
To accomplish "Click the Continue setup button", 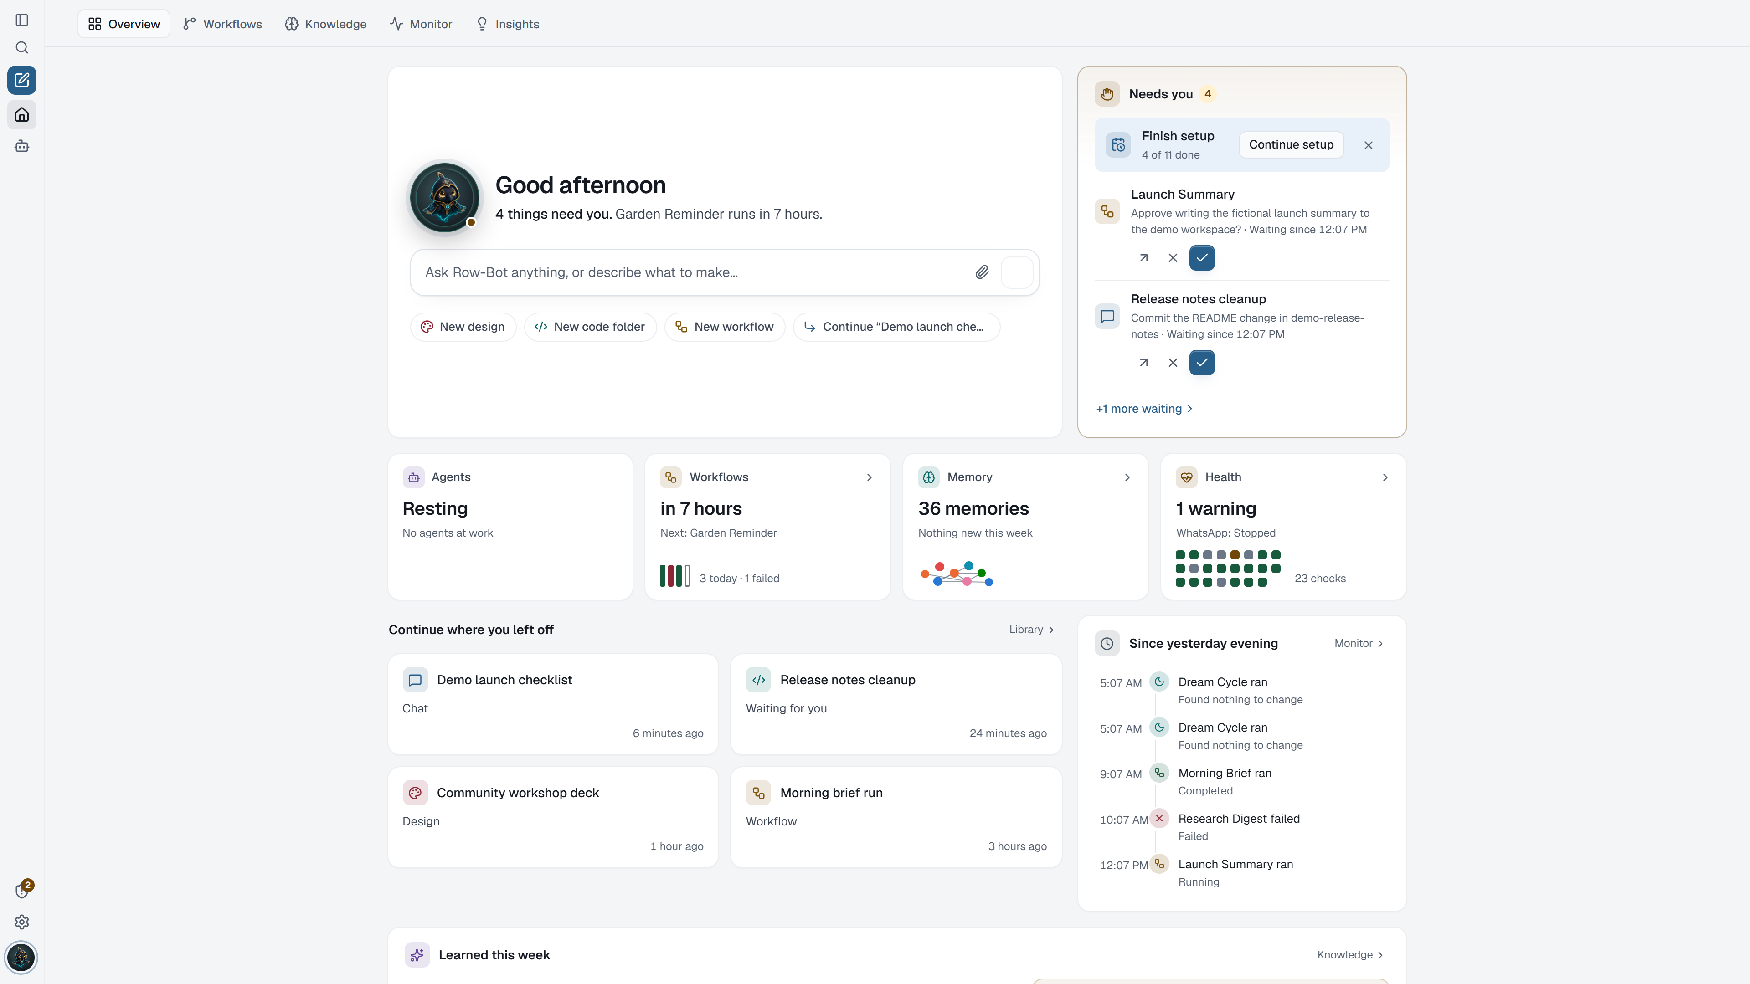I will [x=1291, y=145].
